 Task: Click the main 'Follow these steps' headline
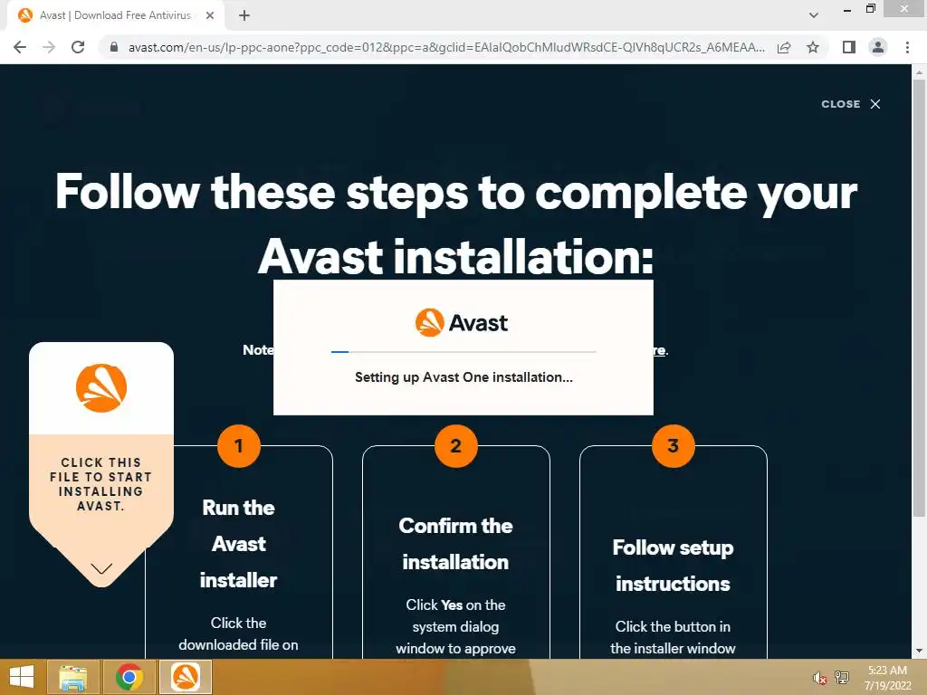click(456, 224)
